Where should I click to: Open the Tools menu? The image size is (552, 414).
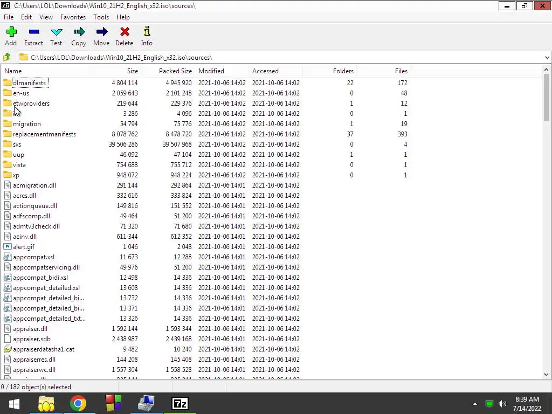coord(101,17)
